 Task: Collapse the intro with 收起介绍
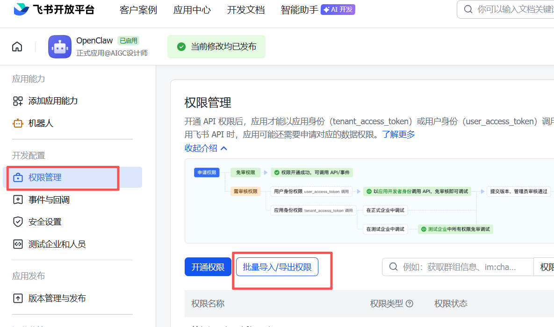pos(206,148)
